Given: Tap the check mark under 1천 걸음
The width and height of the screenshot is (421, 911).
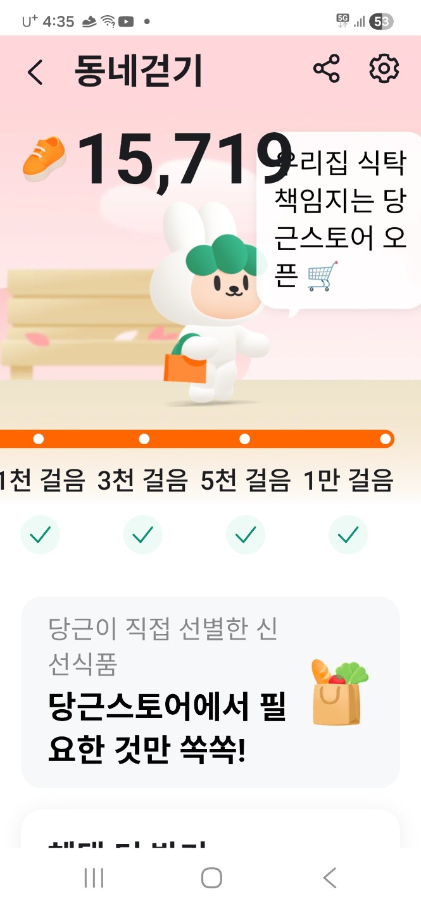Looking at the screenshot, I should tap(41, 535).
